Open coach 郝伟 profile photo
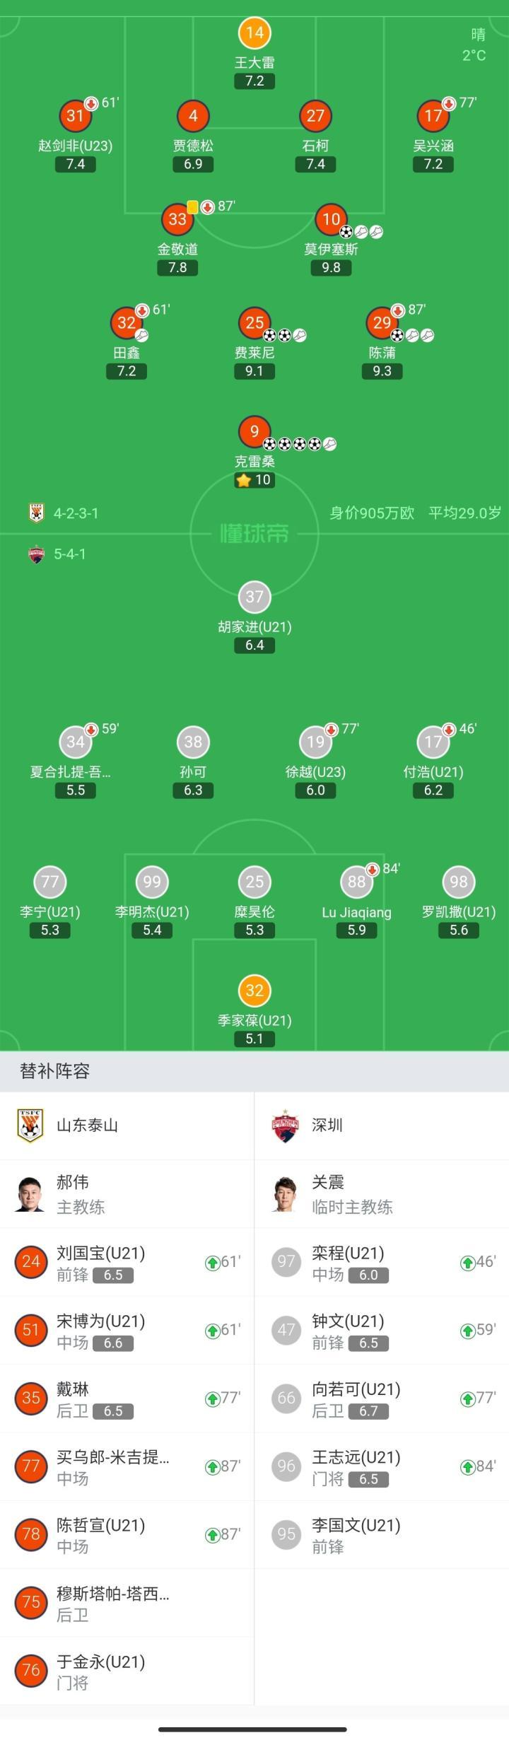509x1740 pixels. coord(30,1193)
